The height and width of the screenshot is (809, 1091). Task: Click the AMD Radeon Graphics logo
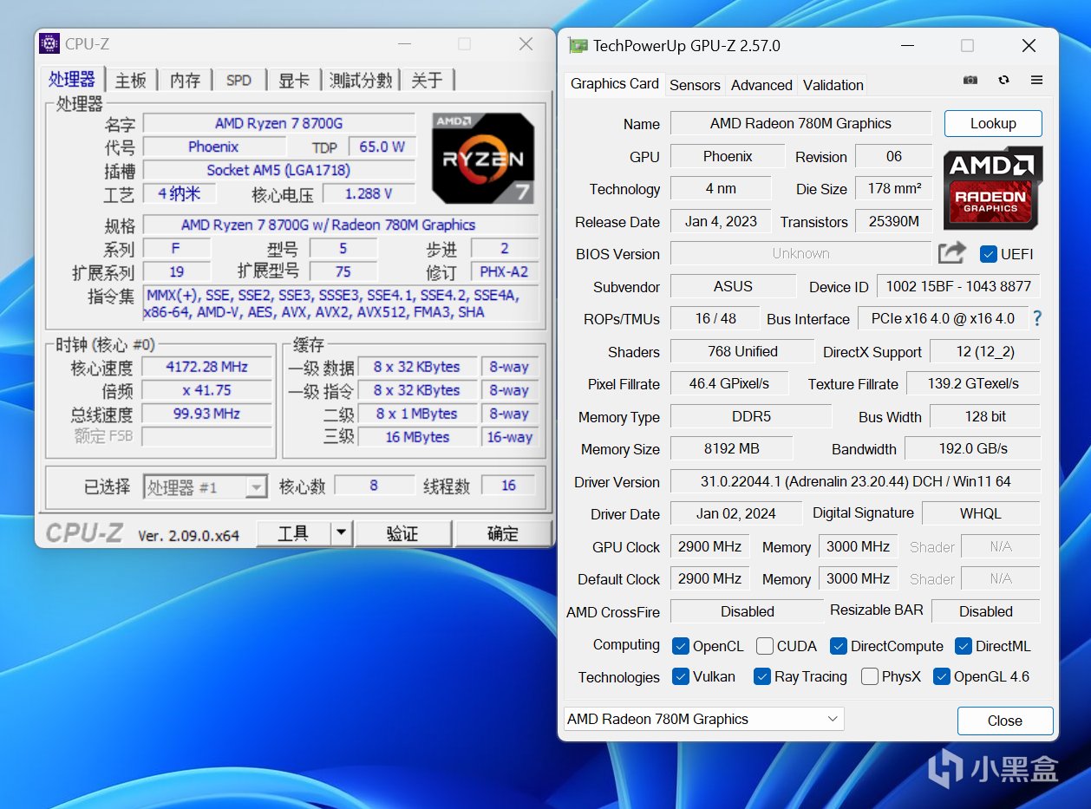992,188
